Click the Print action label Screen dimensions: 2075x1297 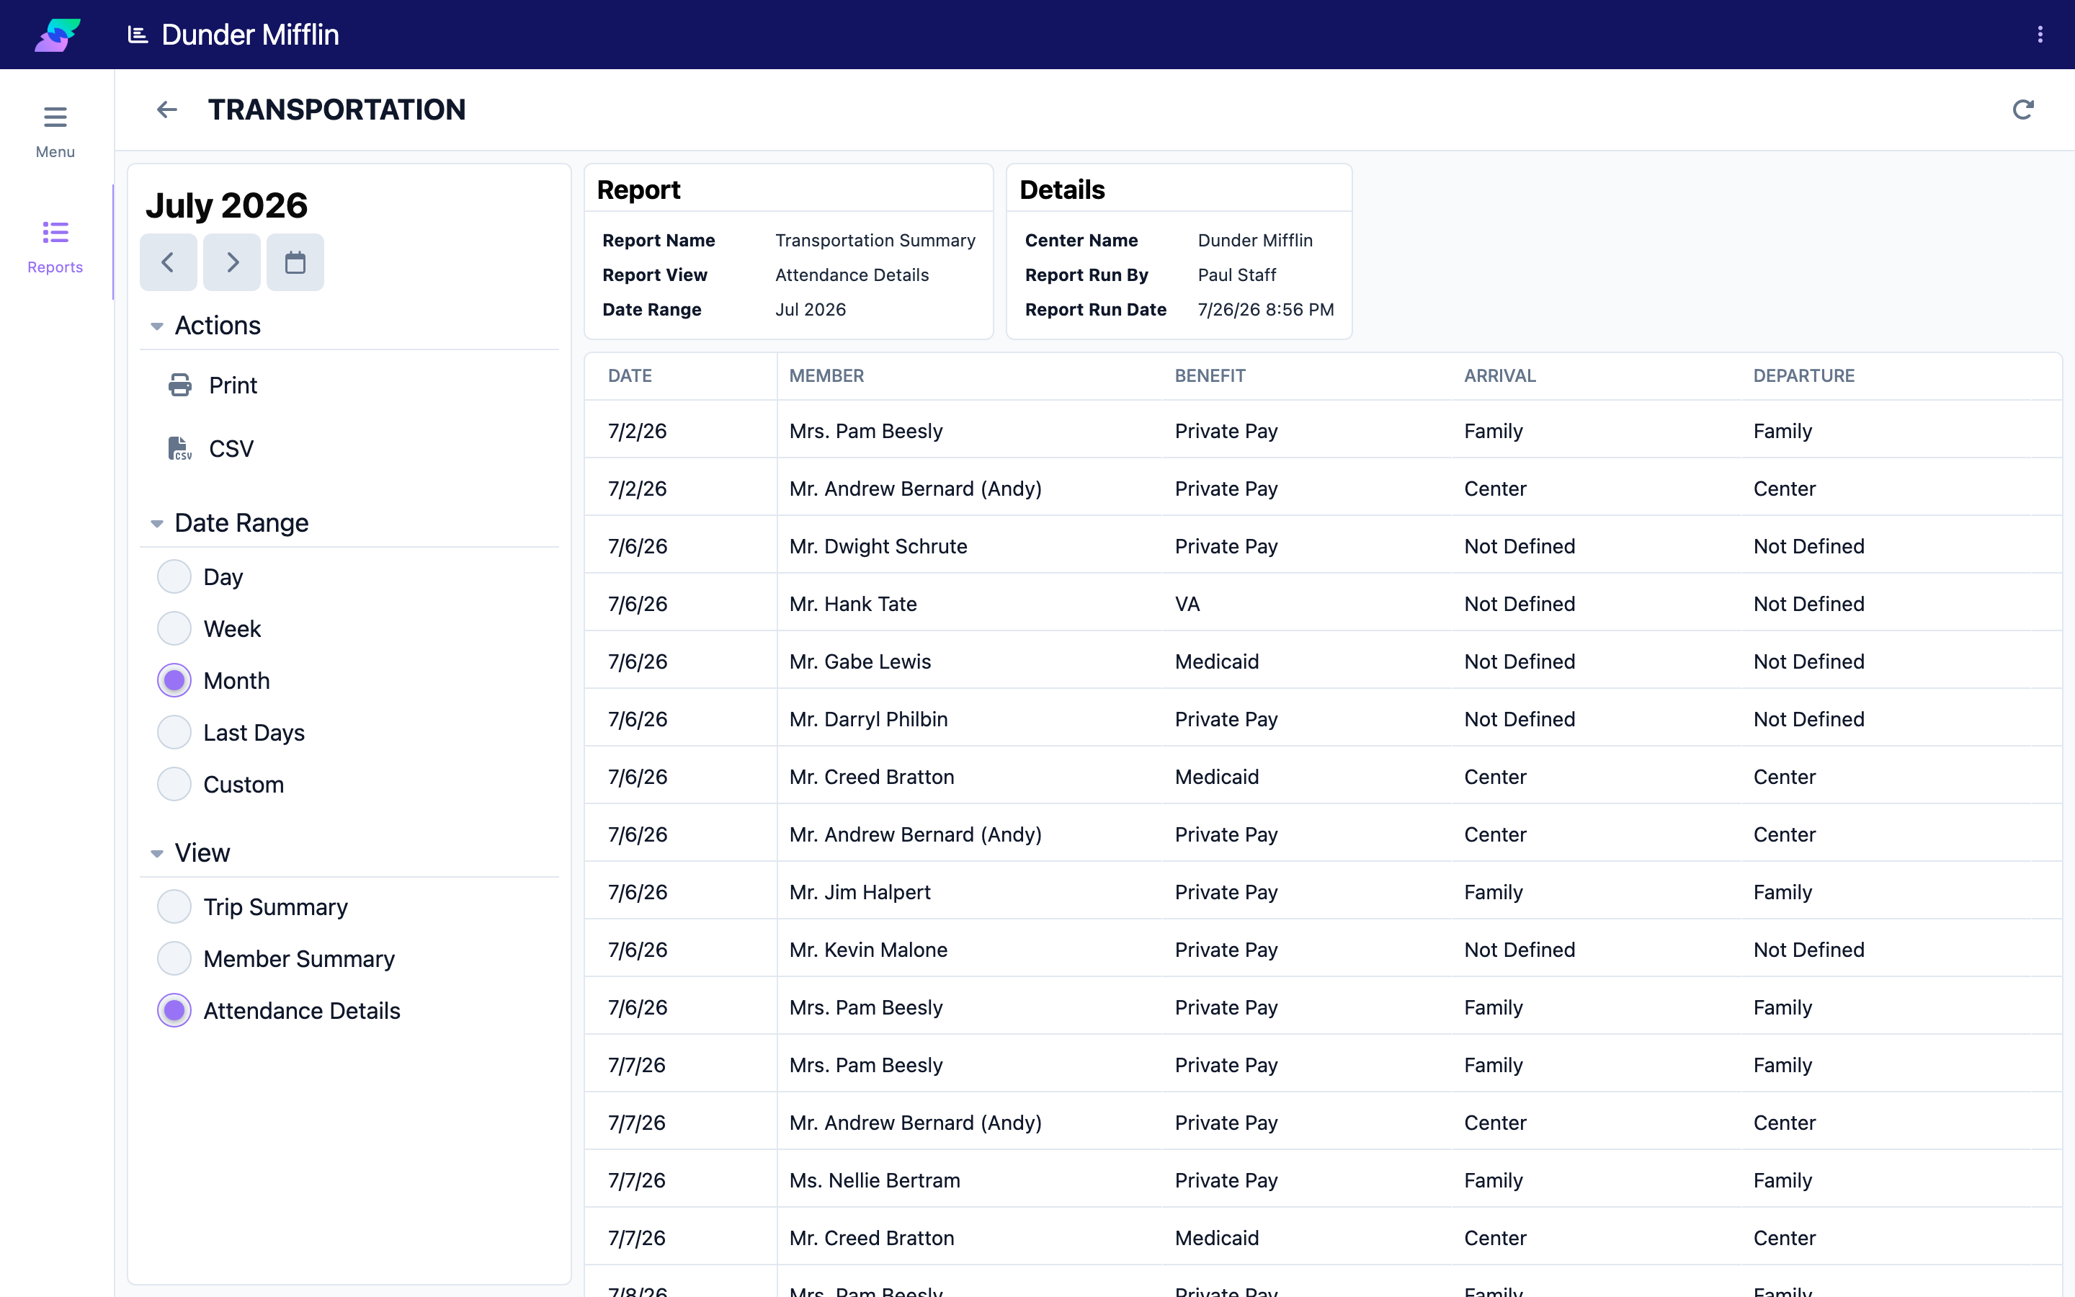(x=233, y=385)
